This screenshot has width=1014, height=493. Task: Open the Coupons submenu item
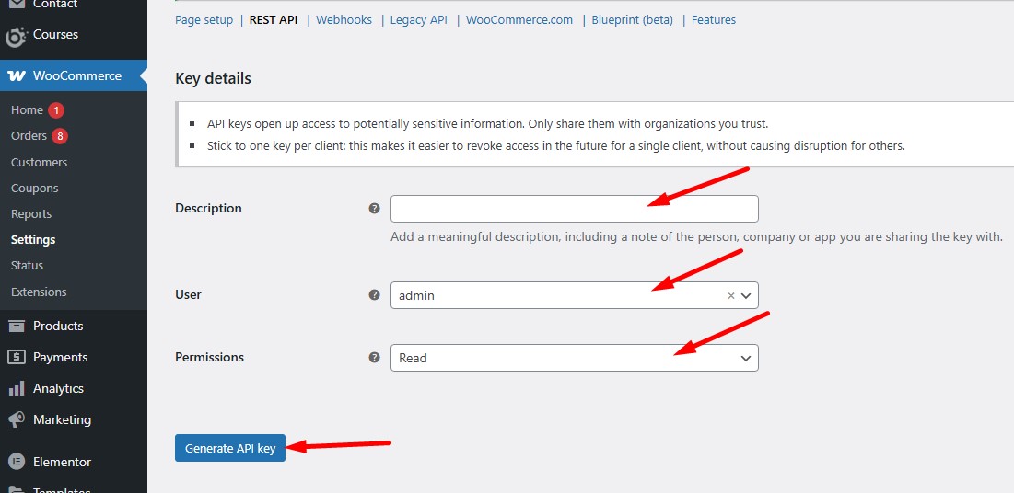pyautogui.click(x=34, y=188)
